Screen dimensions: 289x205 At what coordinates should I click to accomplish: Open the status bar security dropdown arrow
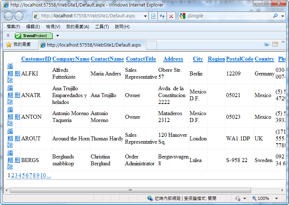(245, 199)
